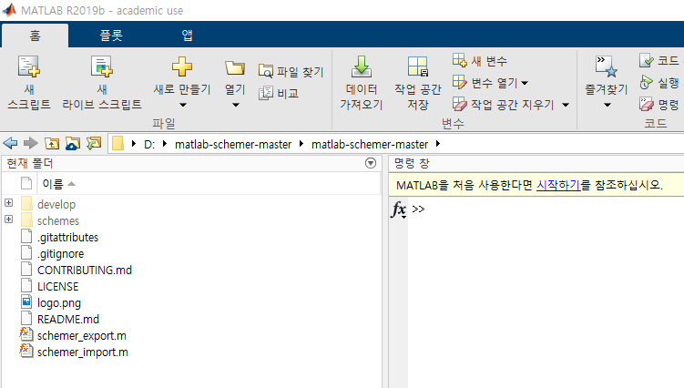Select LICENSE file
Image resolution: width=684 pixels, height=388 pixels.
click(x=57, y=286)
